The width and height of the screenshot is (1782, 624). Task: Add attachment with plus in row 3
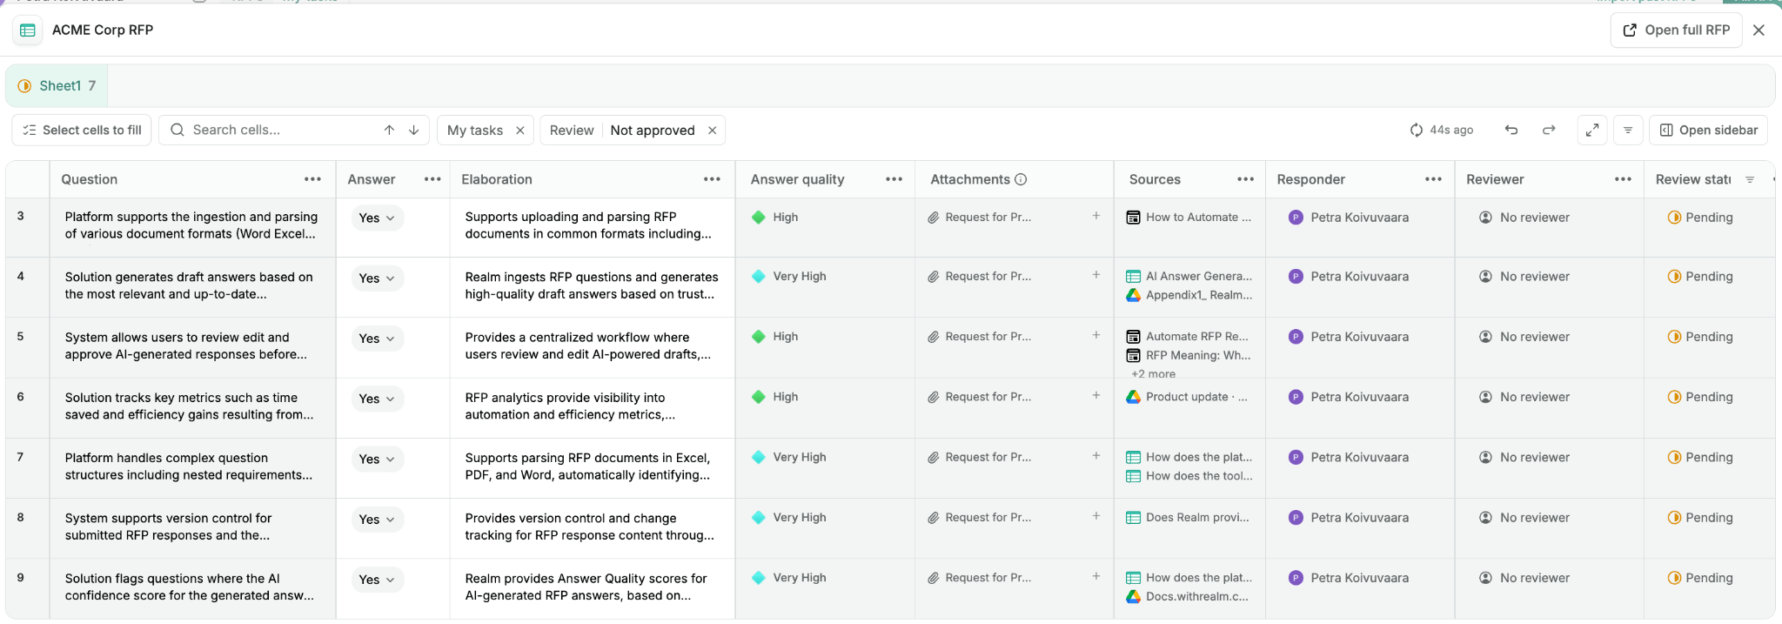[1096, 216]
